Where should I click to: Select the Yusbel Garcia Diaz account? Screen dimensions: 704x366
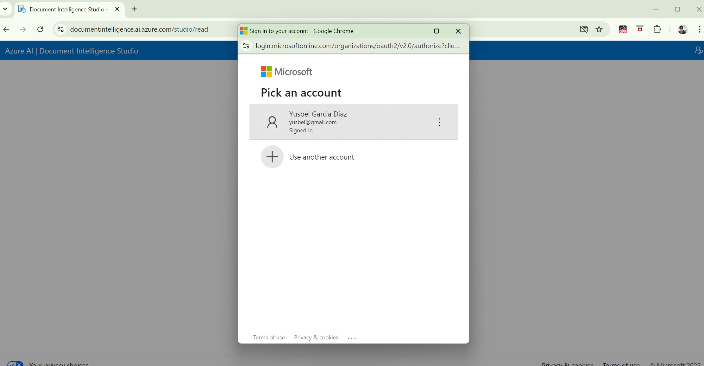354,122
